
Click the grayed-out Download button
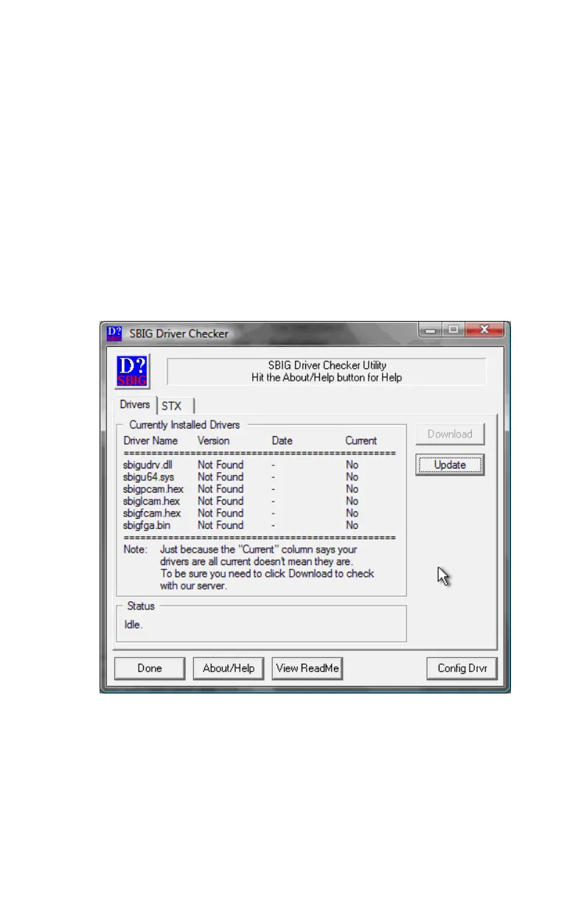pyautogui.click(x=450, y=434)
